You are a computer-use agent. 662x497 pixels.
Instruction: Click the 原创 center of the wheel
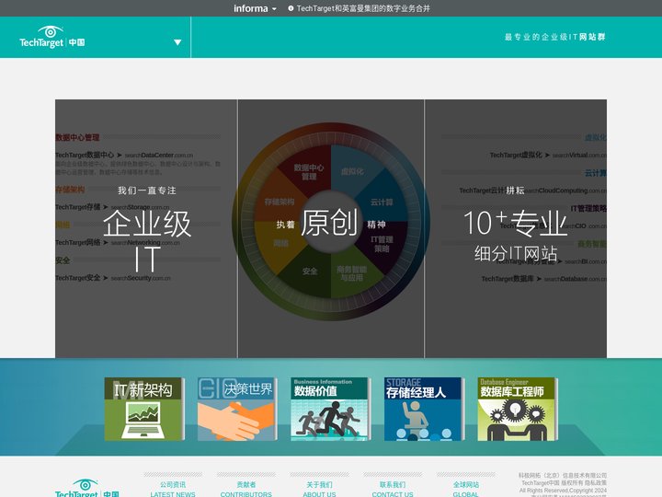[330, 222]
